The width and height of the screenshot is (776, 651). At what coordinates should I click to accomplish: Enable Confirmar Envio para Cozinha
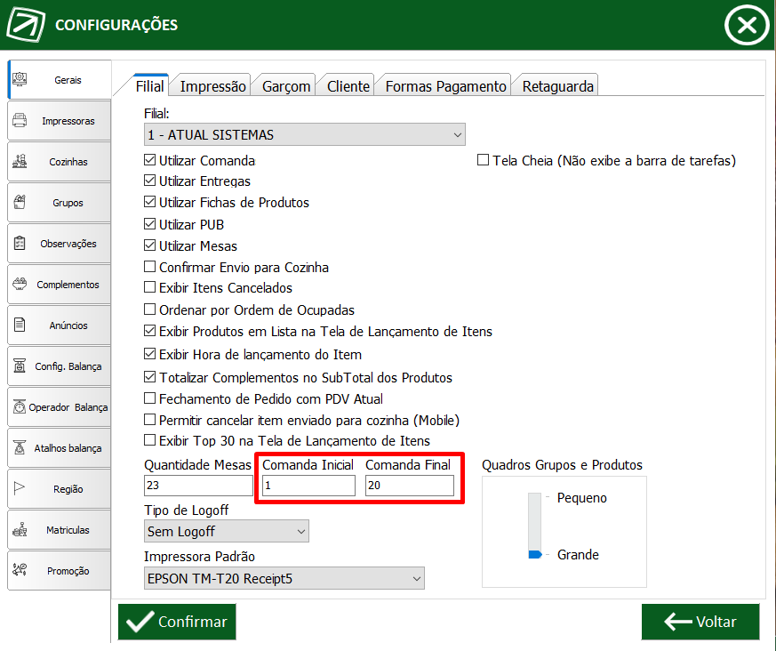149,267
